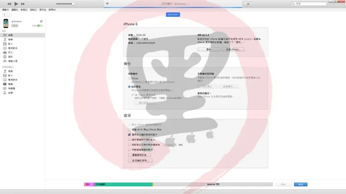Click the blue iphonesw device tab
Screen dimensions: 346x194
(x=173, y=14)
